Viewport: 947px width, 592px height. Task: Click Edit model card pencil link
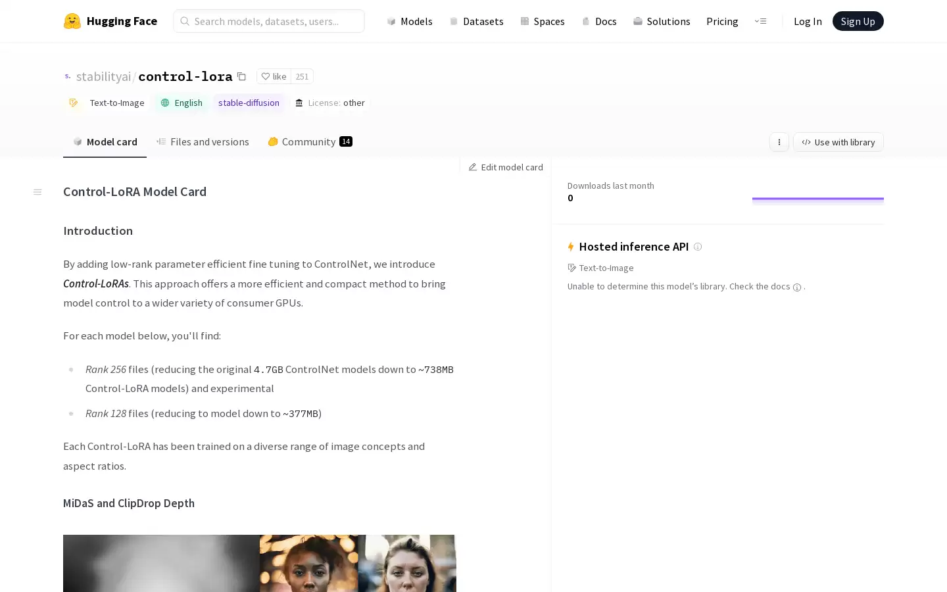(x=506, y=167)
